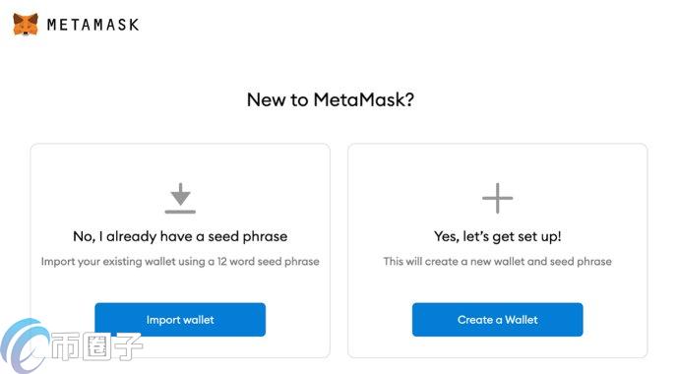Click the word 'Import' in left description
Viewport: 677px width, 374px height.
pyautogui.click(x=58, y=262)
